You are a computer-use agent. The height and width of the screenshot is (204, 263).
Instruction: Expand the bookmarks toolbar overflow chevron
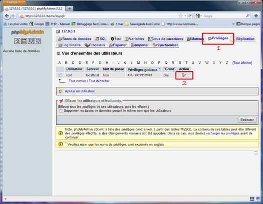pyautogui.click(x=233, y=24)
